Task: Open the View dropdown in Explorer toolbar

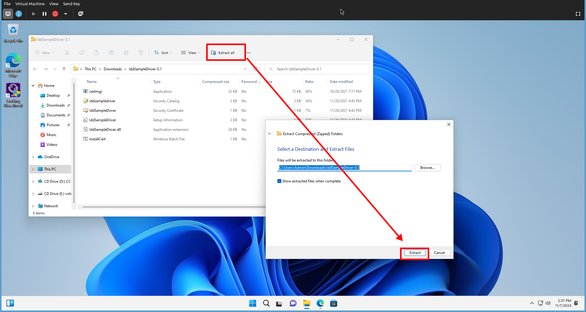Action: tap(191, 53)
